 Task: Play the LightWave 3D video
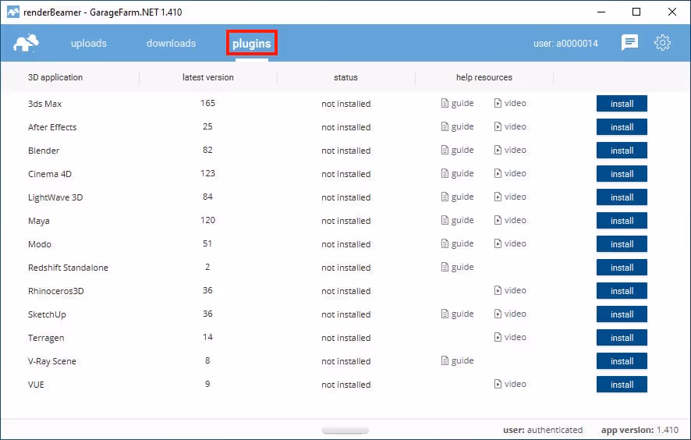coord(510,197)
